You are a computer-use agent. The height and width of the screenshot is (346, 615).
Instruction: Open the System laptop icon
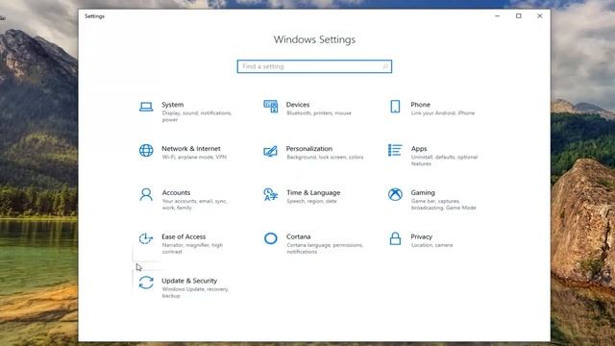click(x=146, y=107)
